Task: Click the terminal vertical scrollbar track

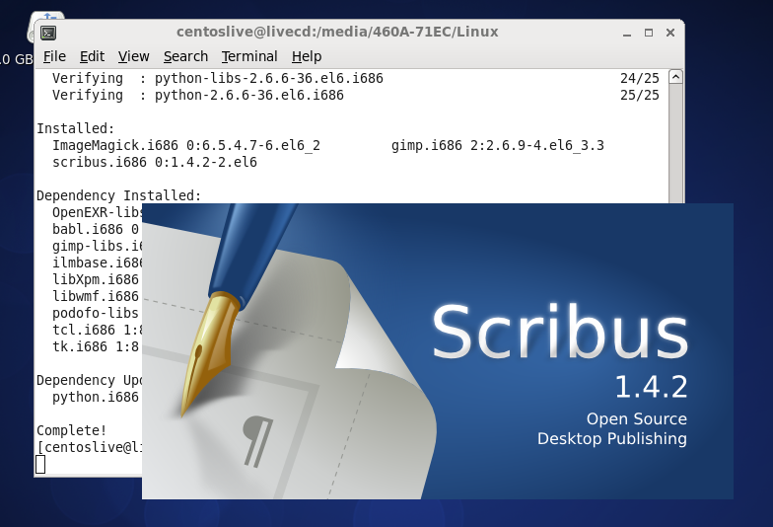Action: (676, 143)
